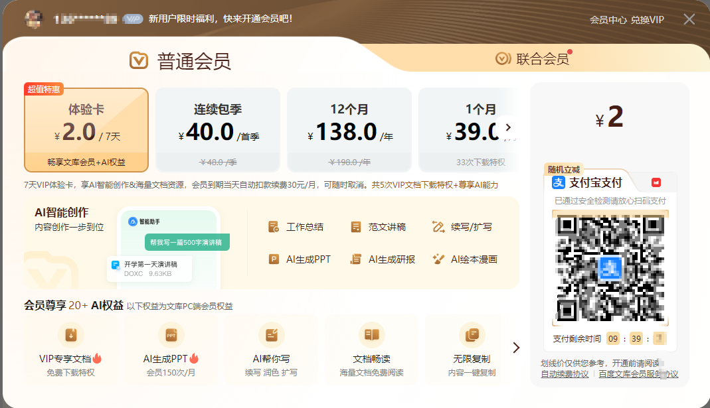Click the Alipay logo icon
Viewport: 710px width, 408px height.
[x=559, y=182]
